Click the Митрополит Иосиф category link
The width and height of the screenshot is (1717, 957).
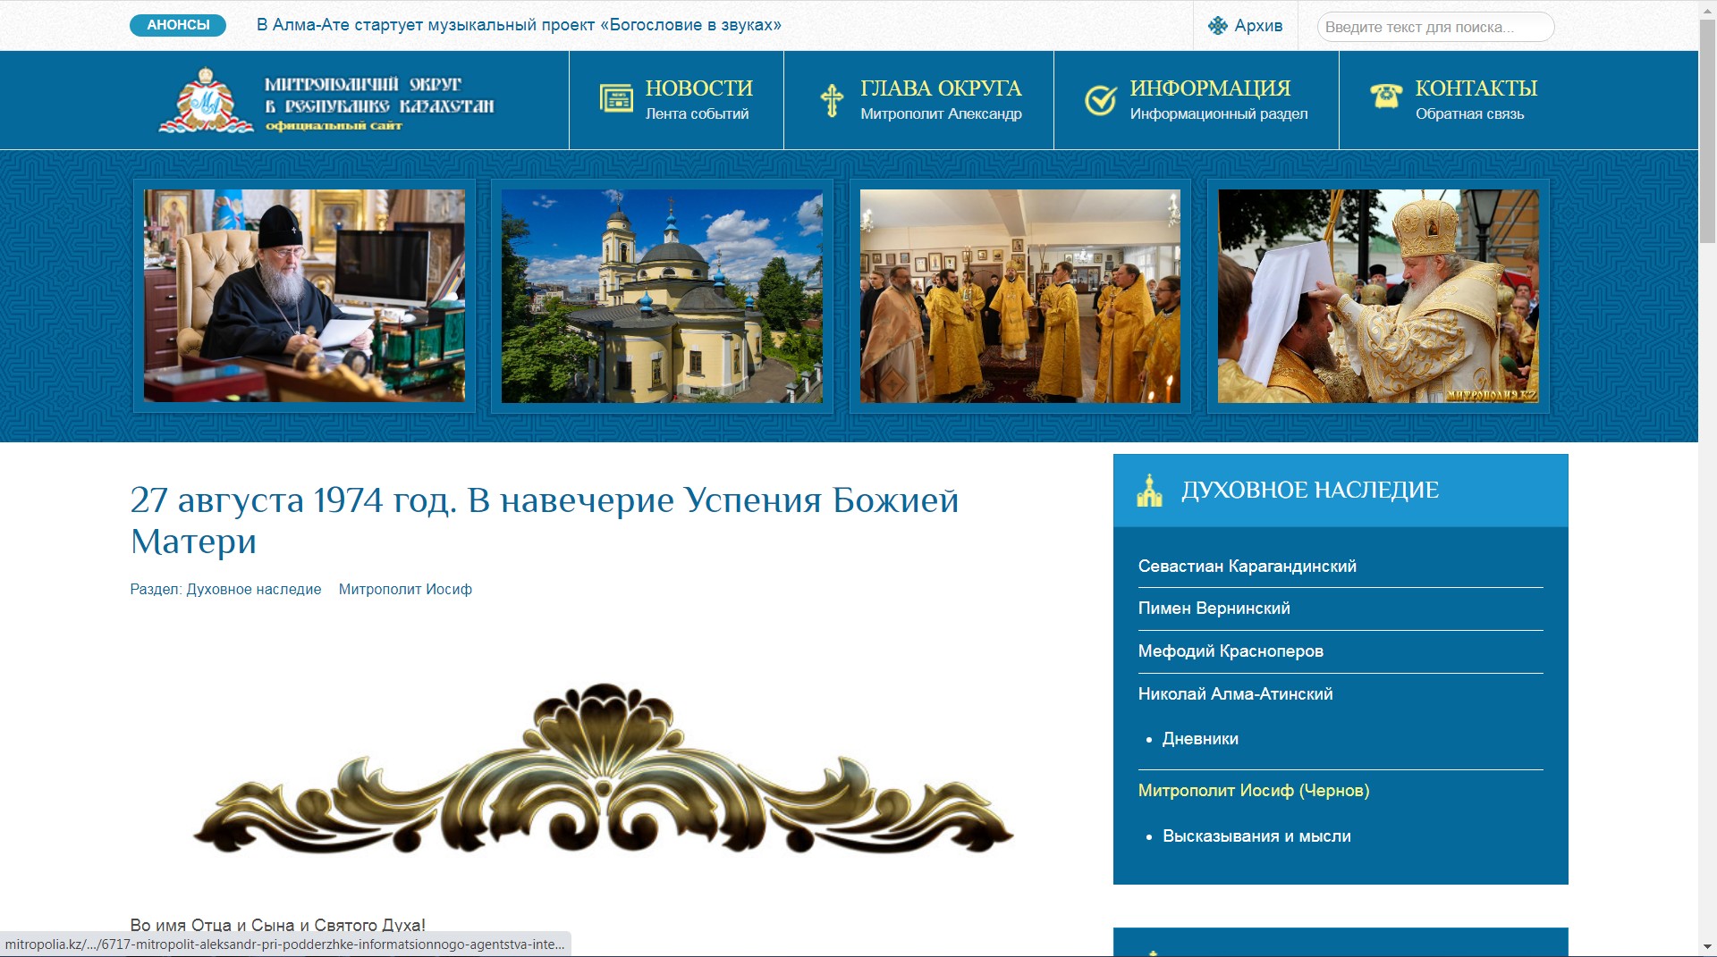click(405, 590)
